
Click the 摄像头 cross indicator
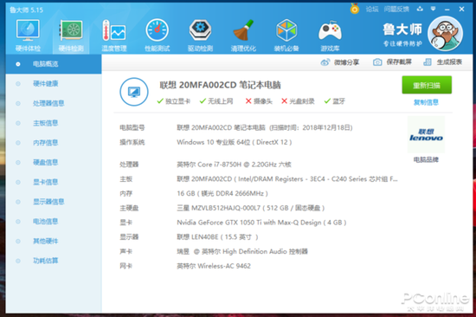pos(259,101)
